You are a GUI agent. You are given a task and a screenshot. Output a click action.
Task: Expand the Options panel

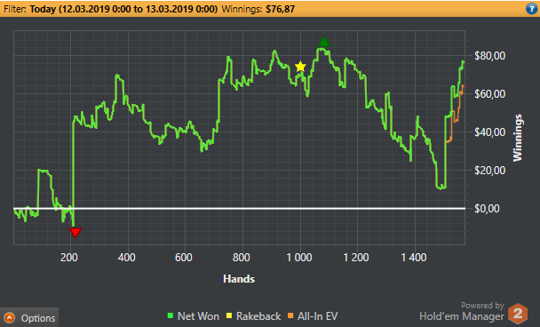[29, 317]
